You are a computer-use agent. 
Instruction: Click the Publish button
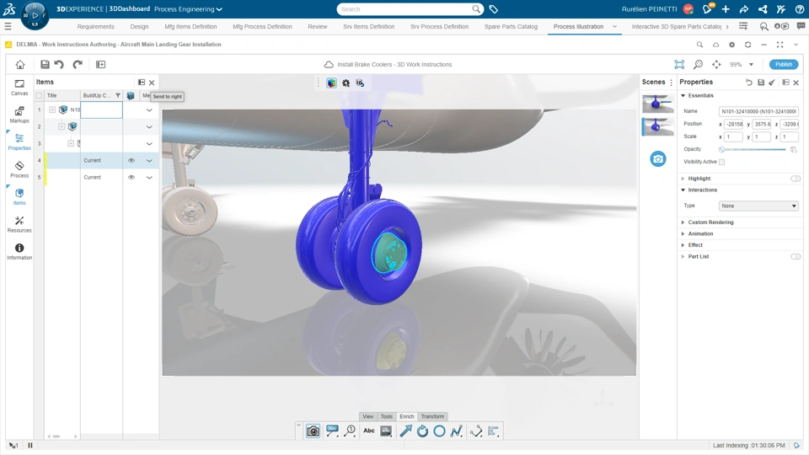click(x=784, y=65)
